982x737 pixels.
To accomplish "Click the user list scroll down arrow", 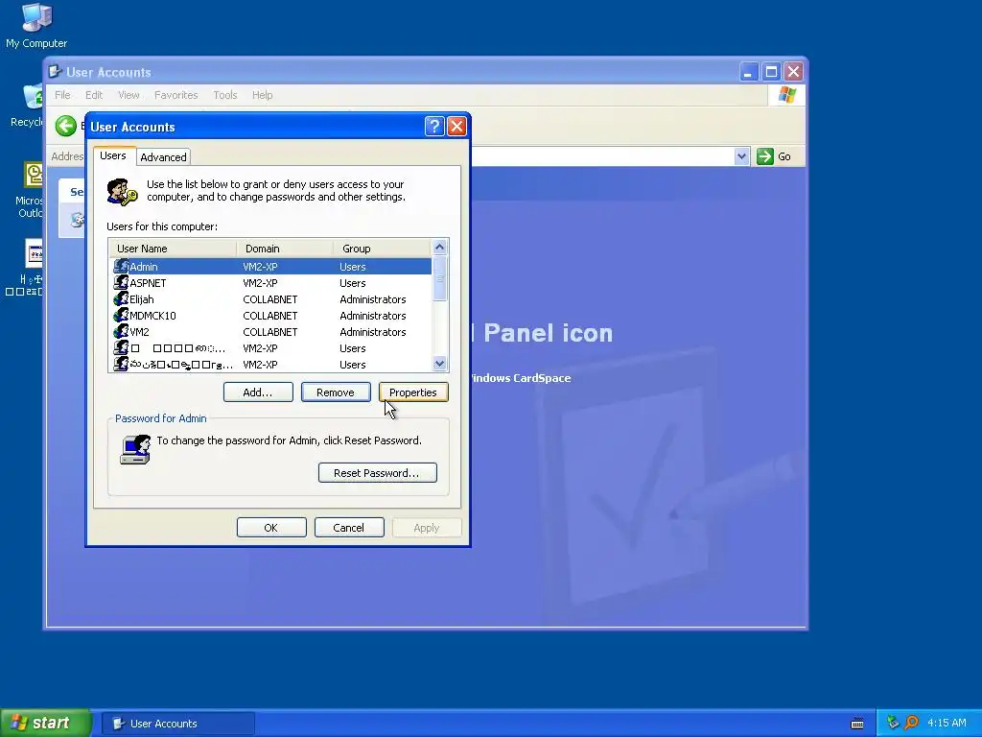I will 439,364.
